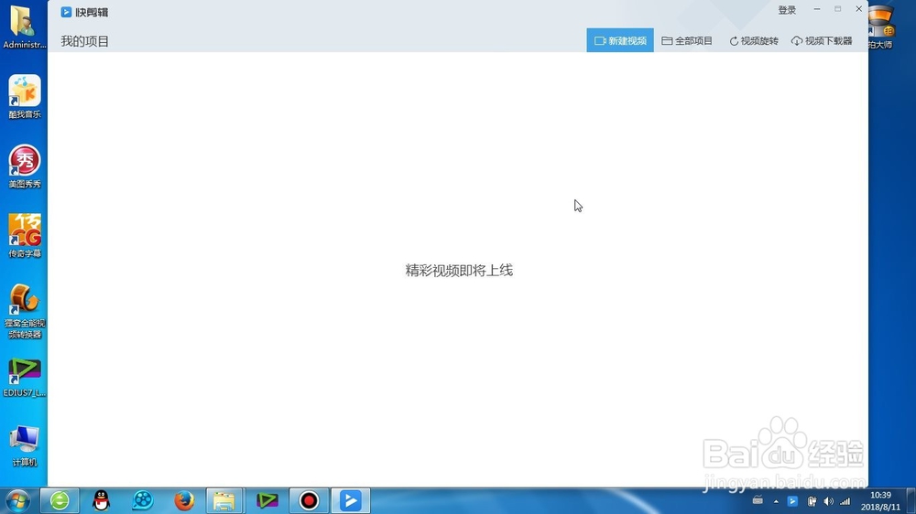The image size is (916, 514).
Task: Open QQ penguin taskbar icon
Action: [101, 500]
